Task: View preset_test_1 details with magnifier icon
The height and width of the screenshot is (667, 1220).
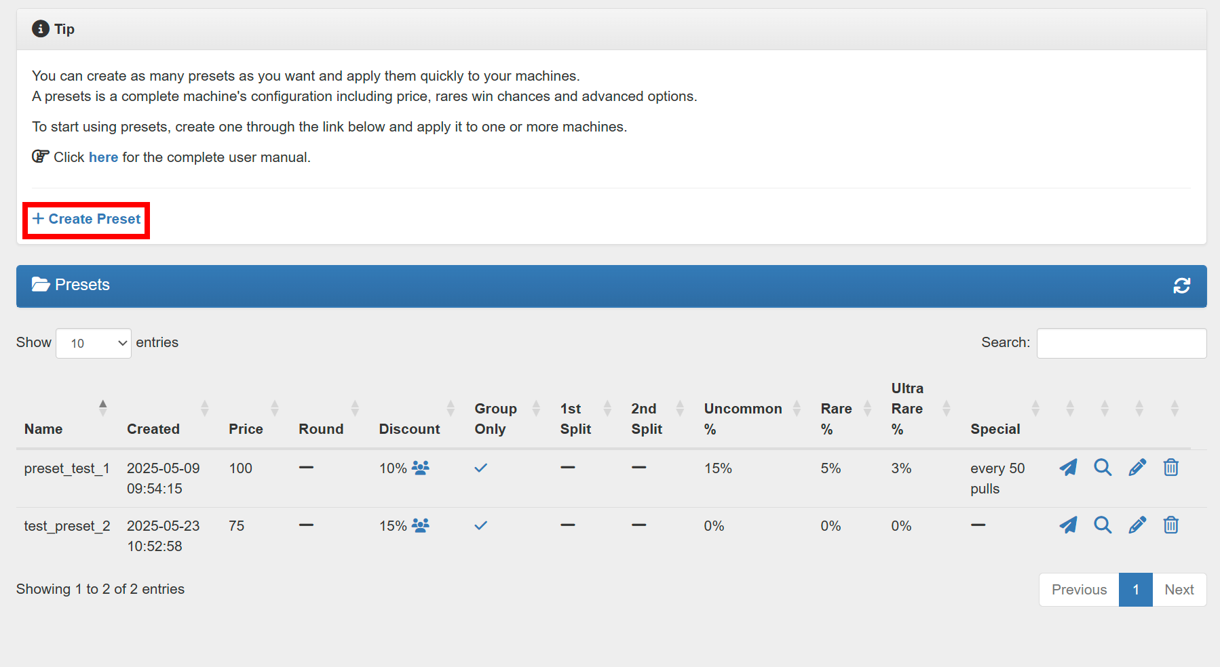Action: click(x=1103, y=468)
